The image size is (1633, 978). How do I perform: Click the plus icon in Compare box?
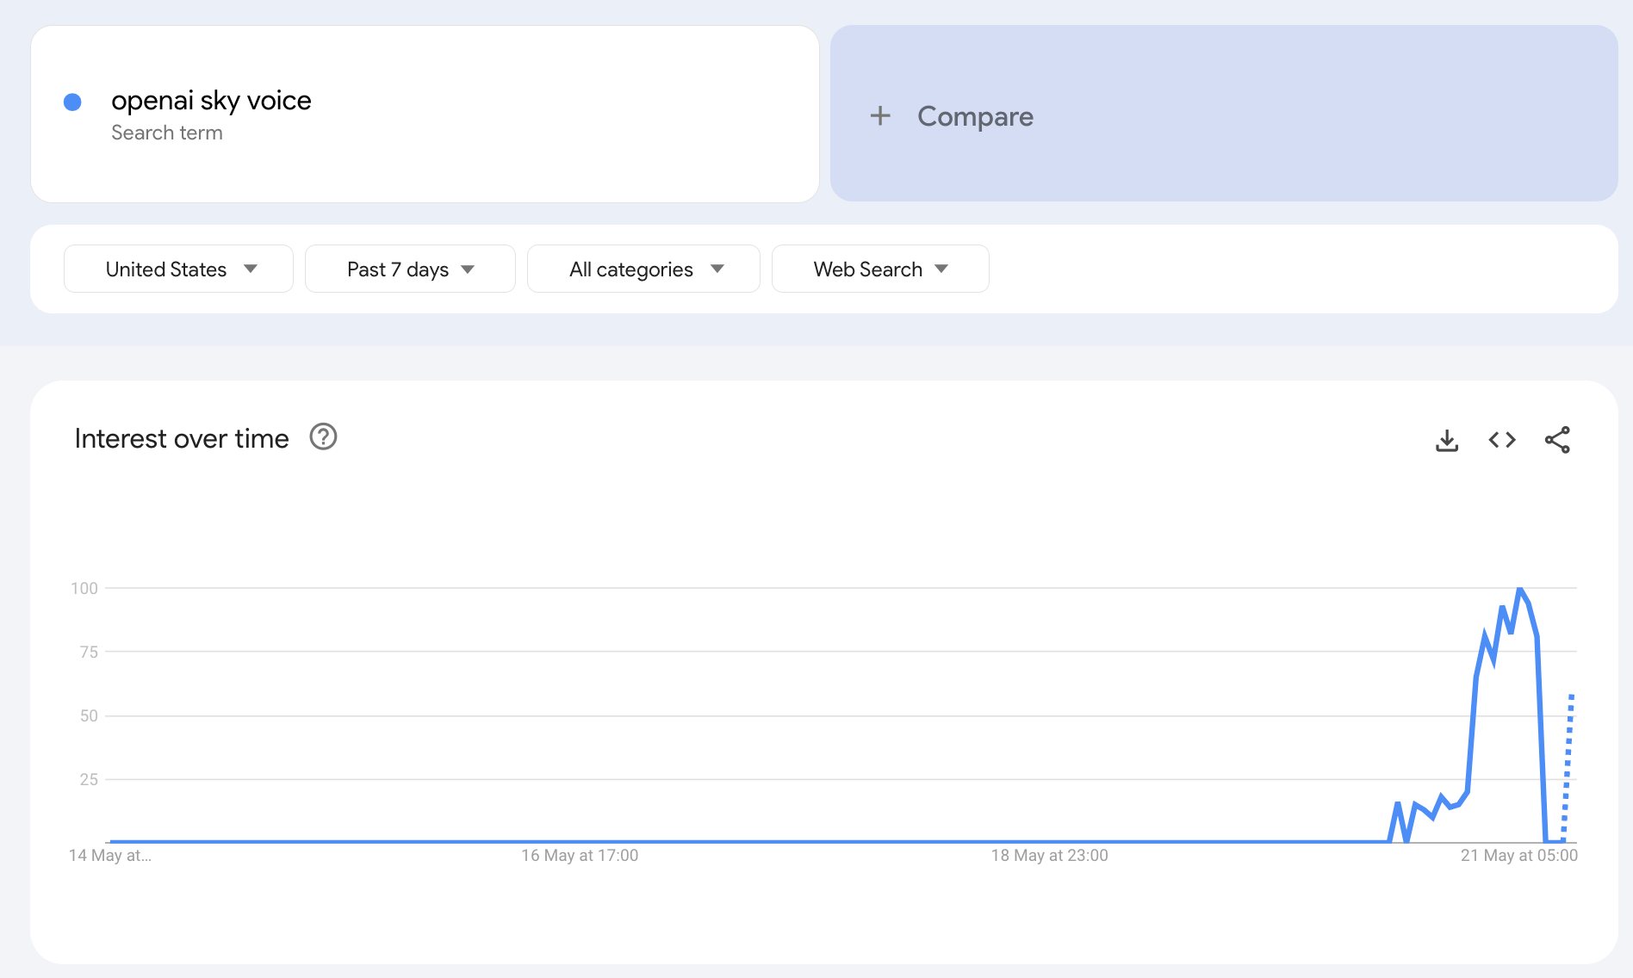[x=880, y=116]
